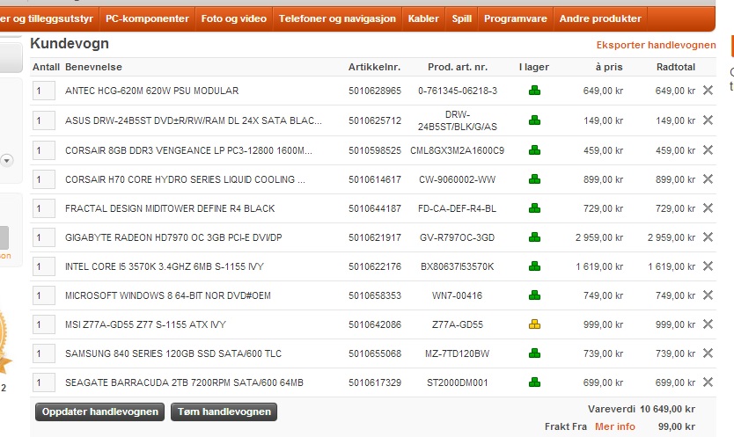
Task: Edit quantity for FRACTAL DESIGN MIDITOWER
Action: [x=43, y=208]
